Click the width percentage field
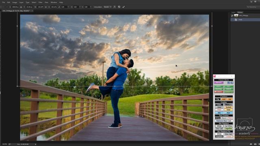The width and height of the screenshot is (260, 146). (x=40, y=7)
